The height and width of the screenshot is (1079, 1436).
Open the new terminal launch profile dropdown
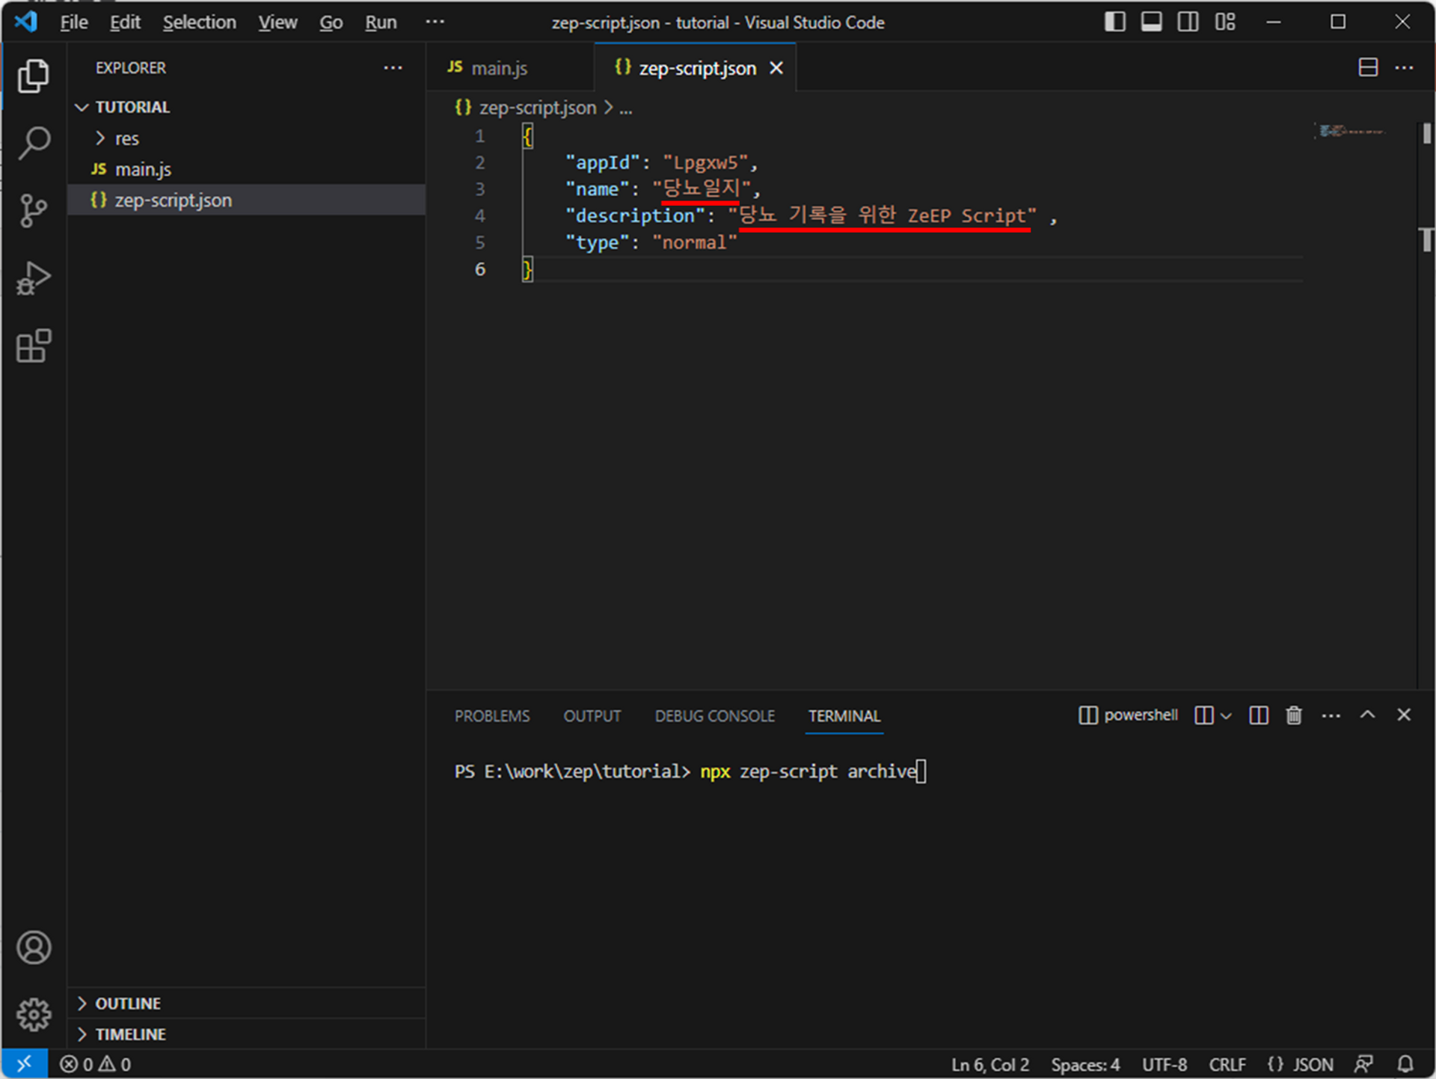coord(1226,715)
